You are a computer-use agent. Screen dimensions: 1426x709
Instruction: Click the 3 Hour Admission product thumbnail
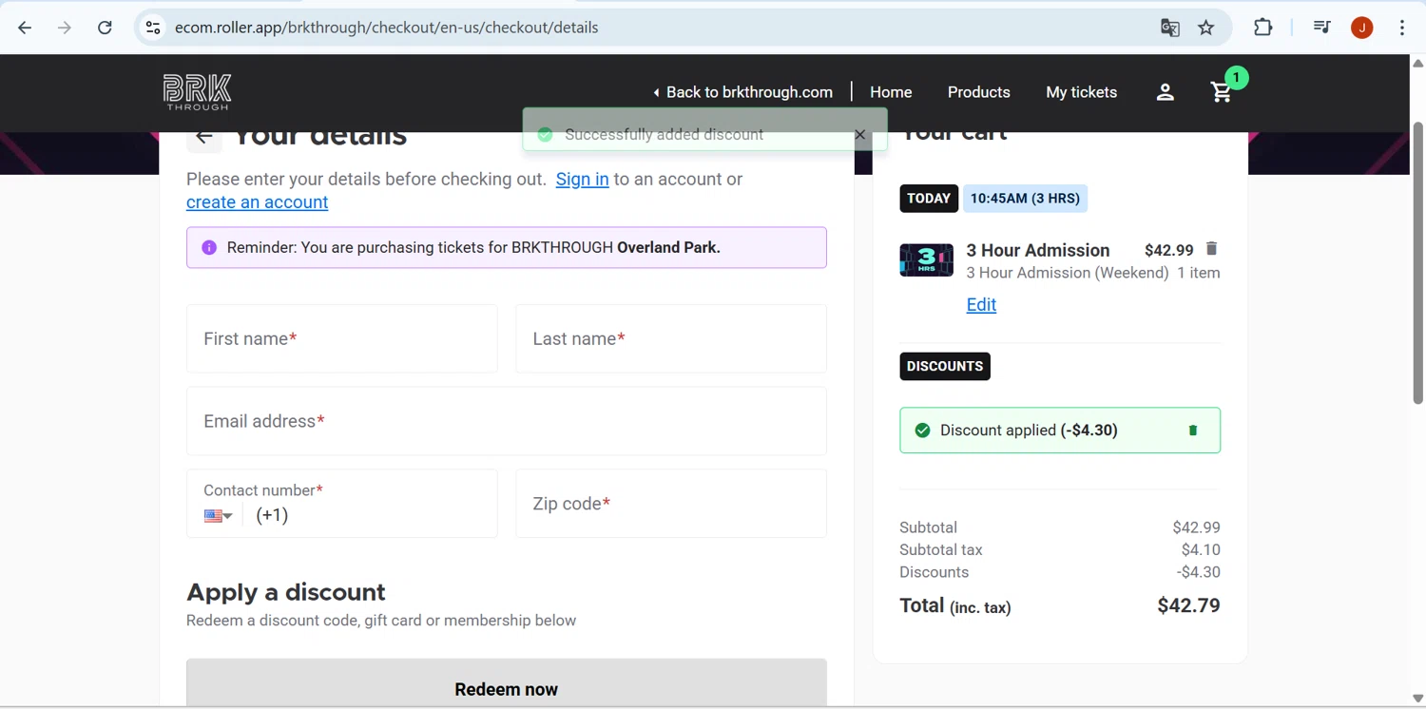(x=926, y=260)
